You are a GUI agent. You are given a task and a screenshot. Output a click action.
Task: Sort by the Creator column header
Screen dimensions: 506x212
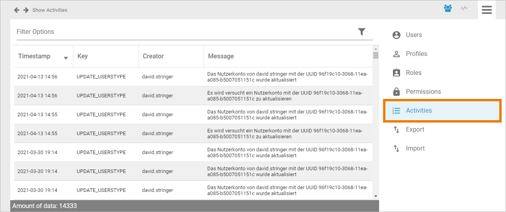tap(153, 56)
